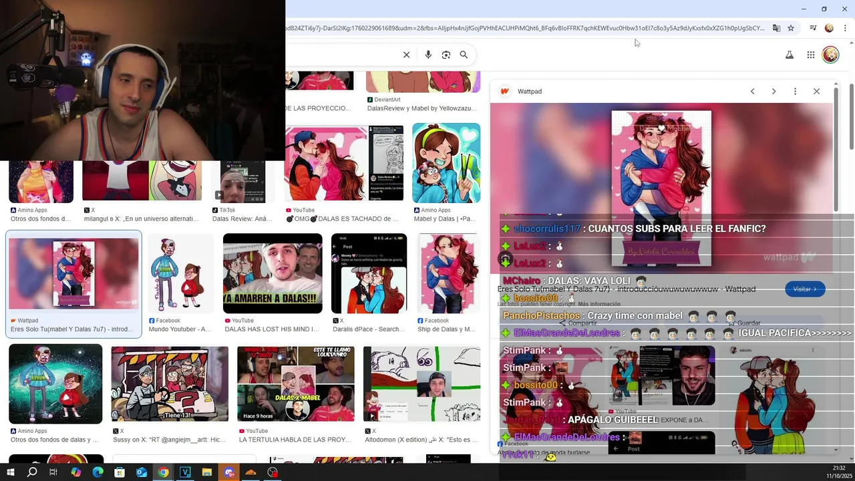Open large Wattpad preview image
The width and height of the screenshot is (855, 481).
click(661, 188)
